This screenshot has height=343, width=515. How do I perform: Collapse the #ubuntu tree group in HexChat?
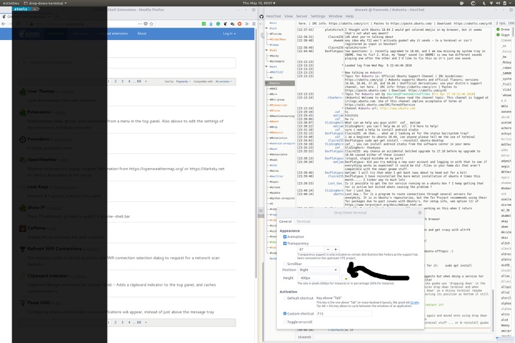tap(267, 83)
